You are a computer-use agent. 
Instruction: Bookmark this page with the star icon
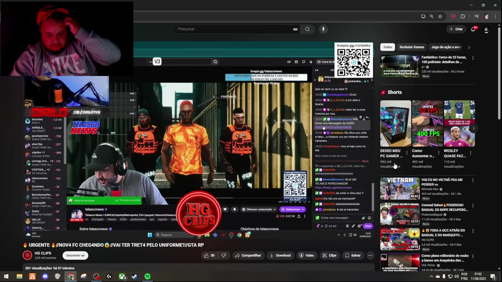pyautogui.click(x=440, y=16)
